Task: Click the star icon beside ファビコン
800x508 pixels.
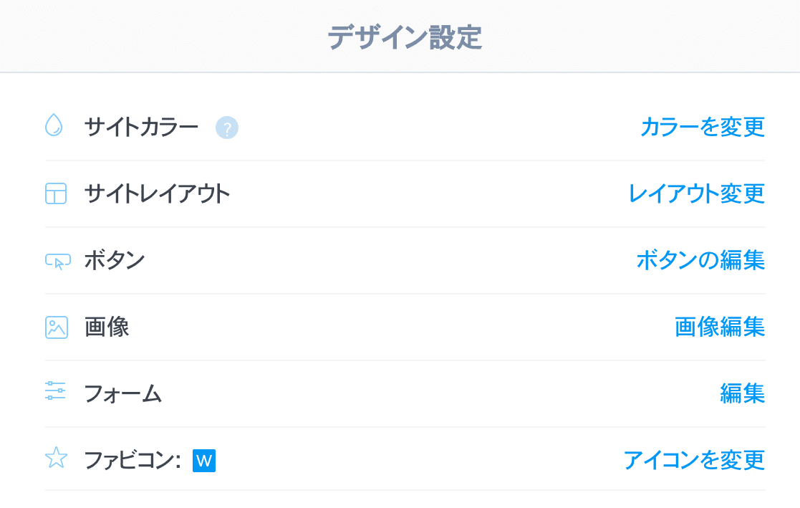Action: coord(56,457)
